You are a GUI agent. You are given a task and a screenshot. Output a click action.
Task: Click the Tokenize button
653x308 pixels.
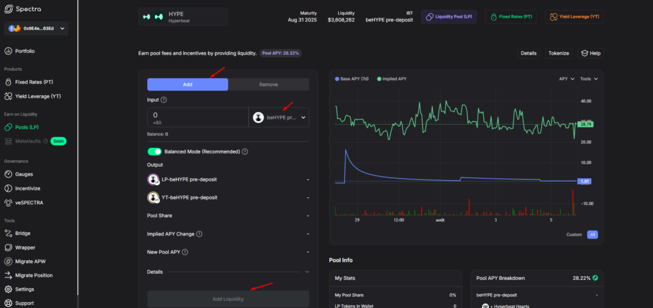559,53
